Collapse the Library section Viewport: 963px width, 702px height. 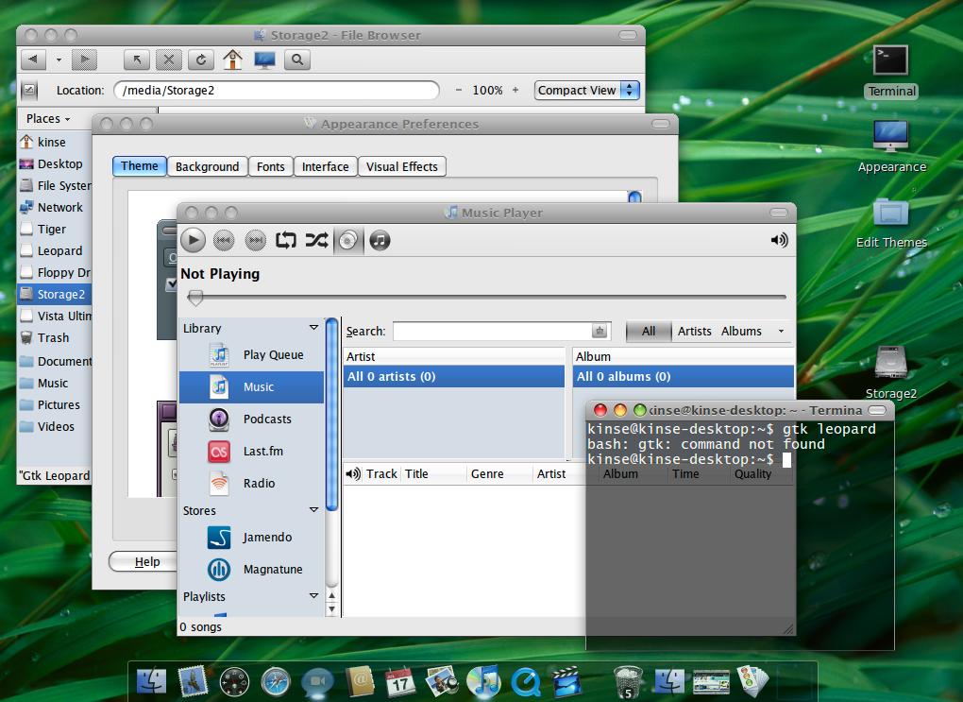pyautogui.click(x=313, y=328)
